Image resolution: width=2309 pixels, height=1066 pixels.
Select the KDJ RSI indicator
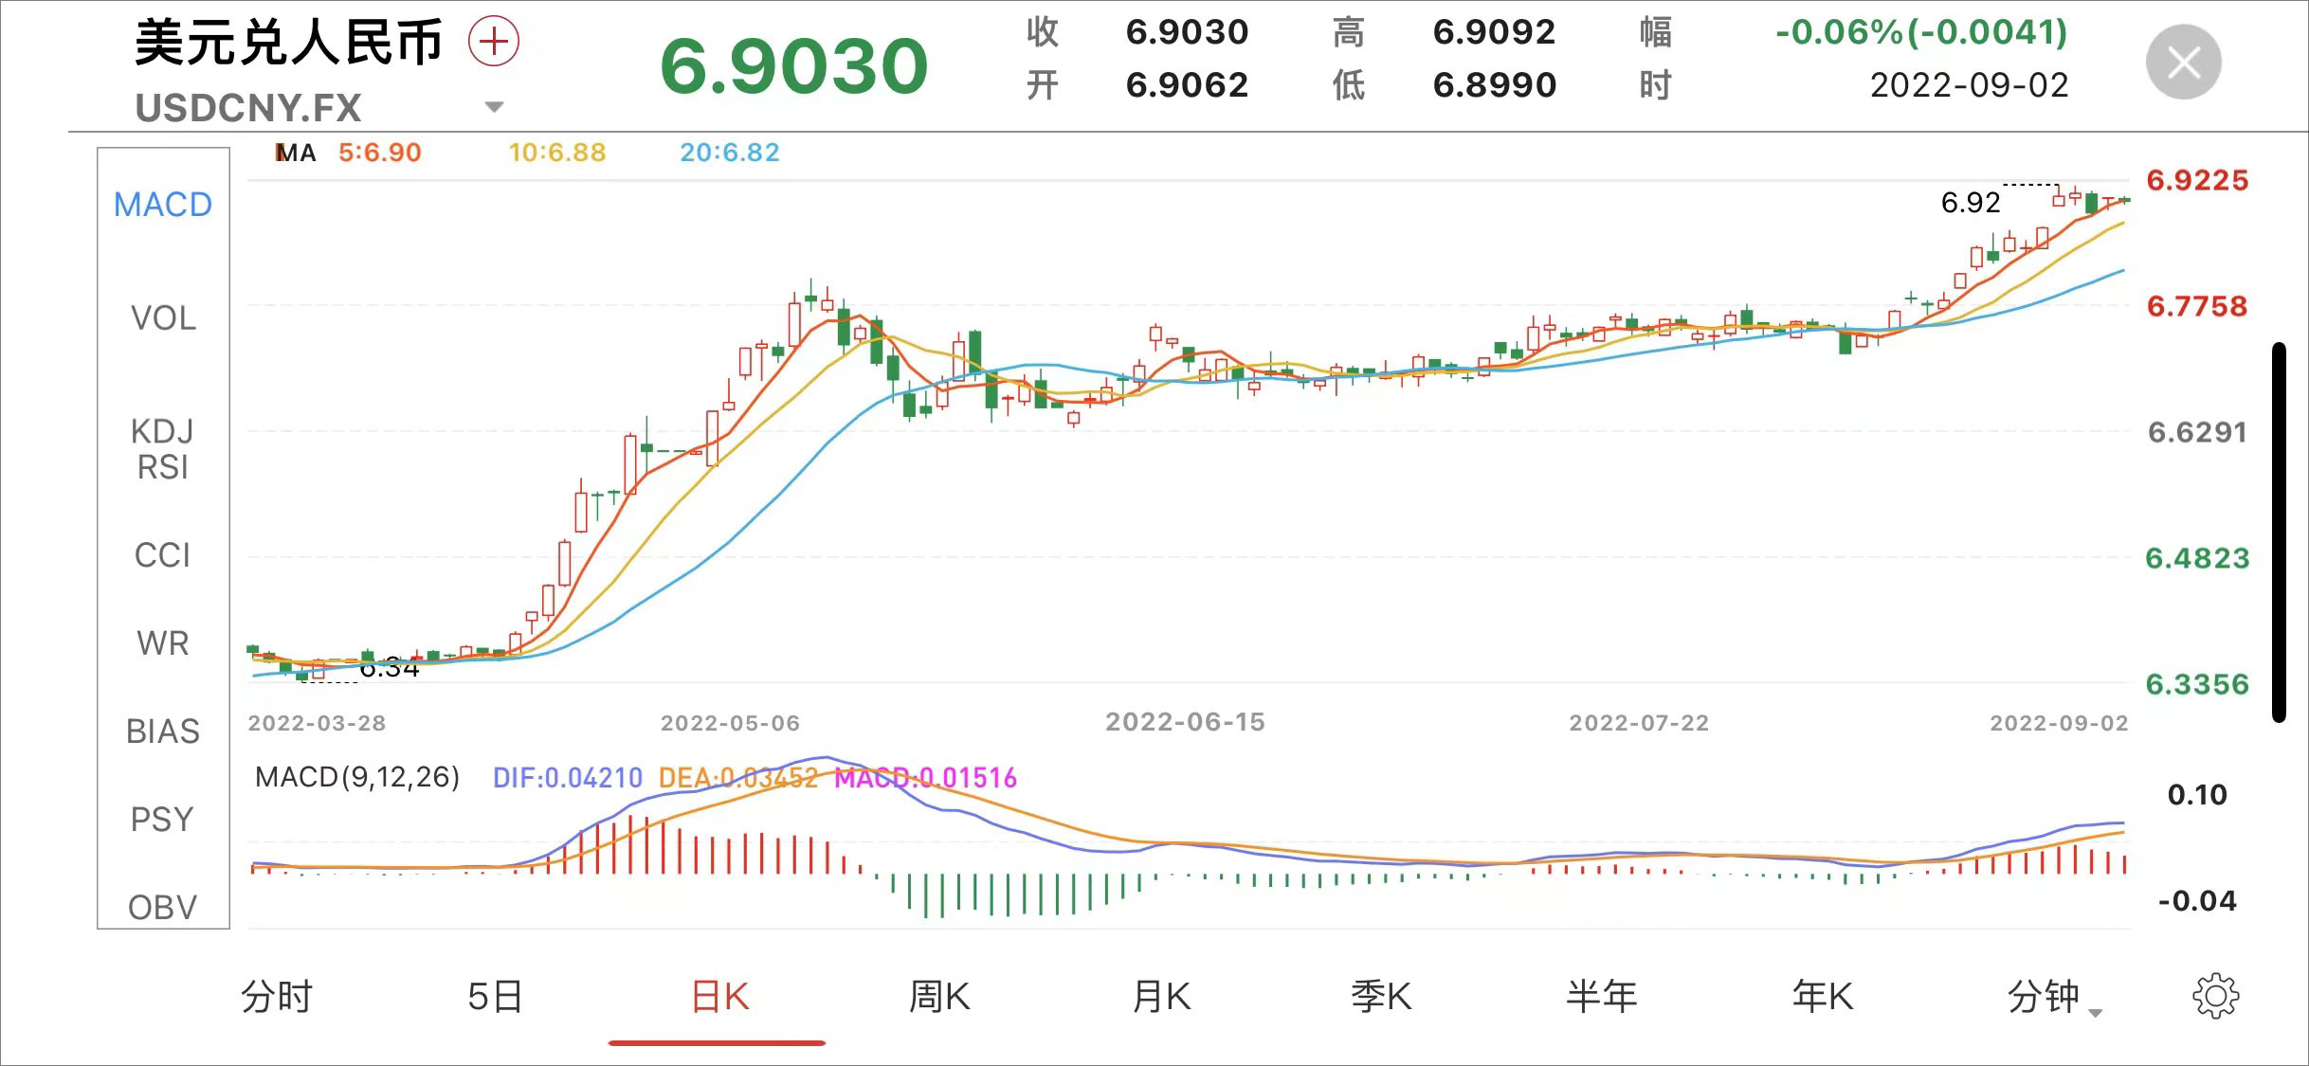click(x=163, y=449)
